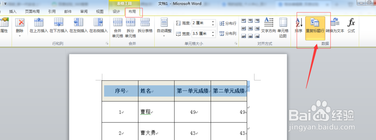Click second unit score 49 for 曹程
376x140 pixels.
[x=229, y=112]
